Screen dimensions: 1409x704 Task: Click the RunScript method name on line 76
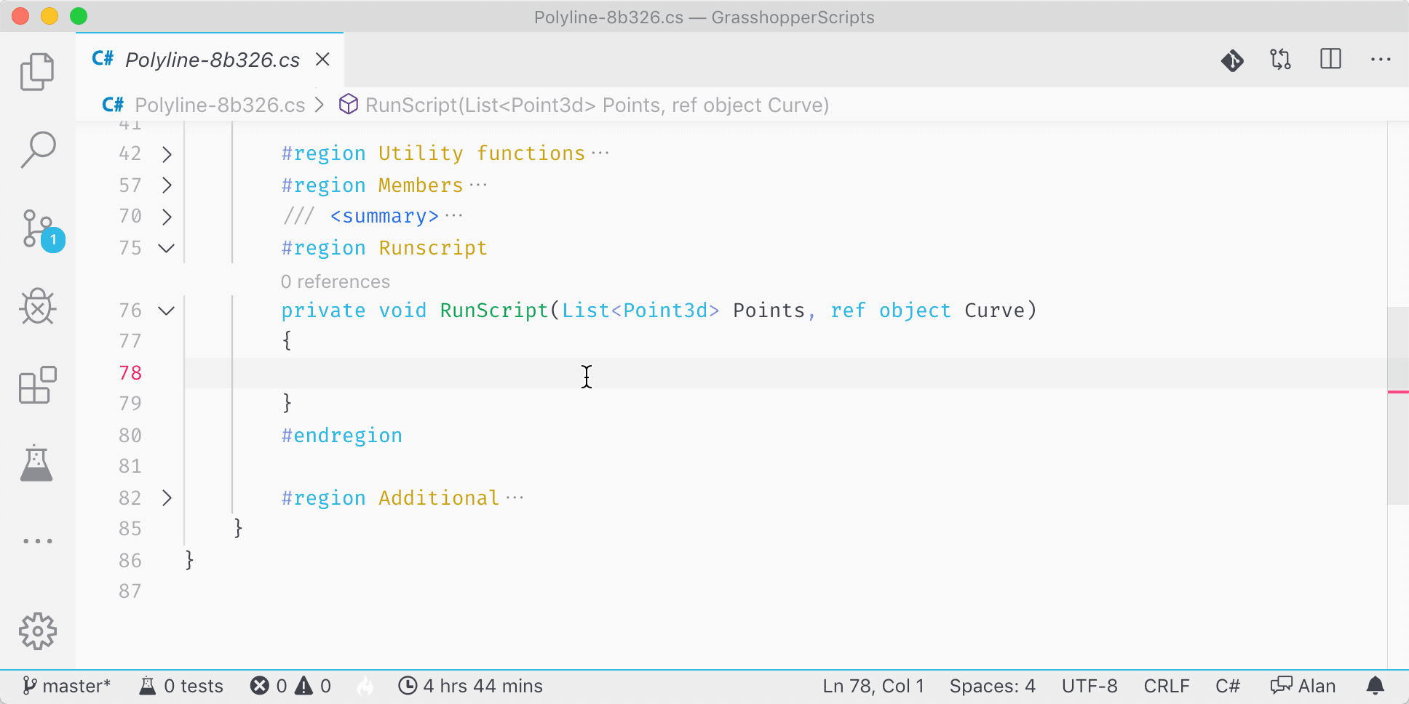point(494,311)
